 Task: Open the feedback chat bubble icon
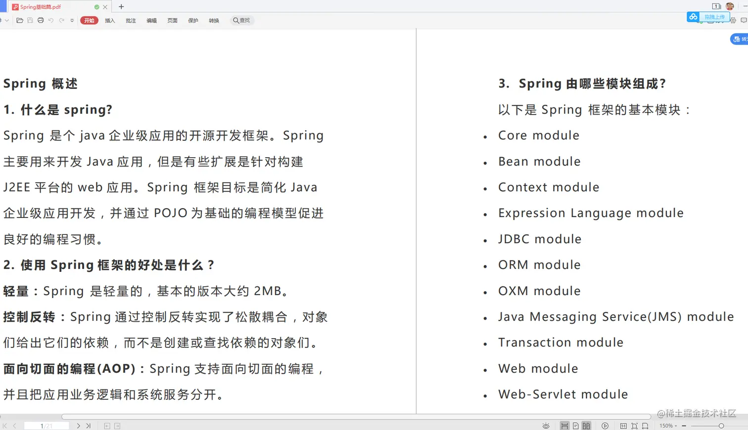744,20
